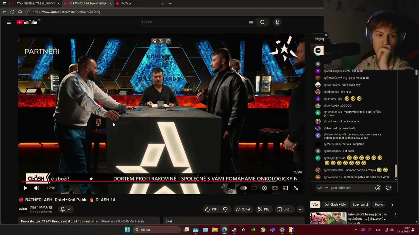Open the on-screen keyboard icon in search box

click(251, 22)
